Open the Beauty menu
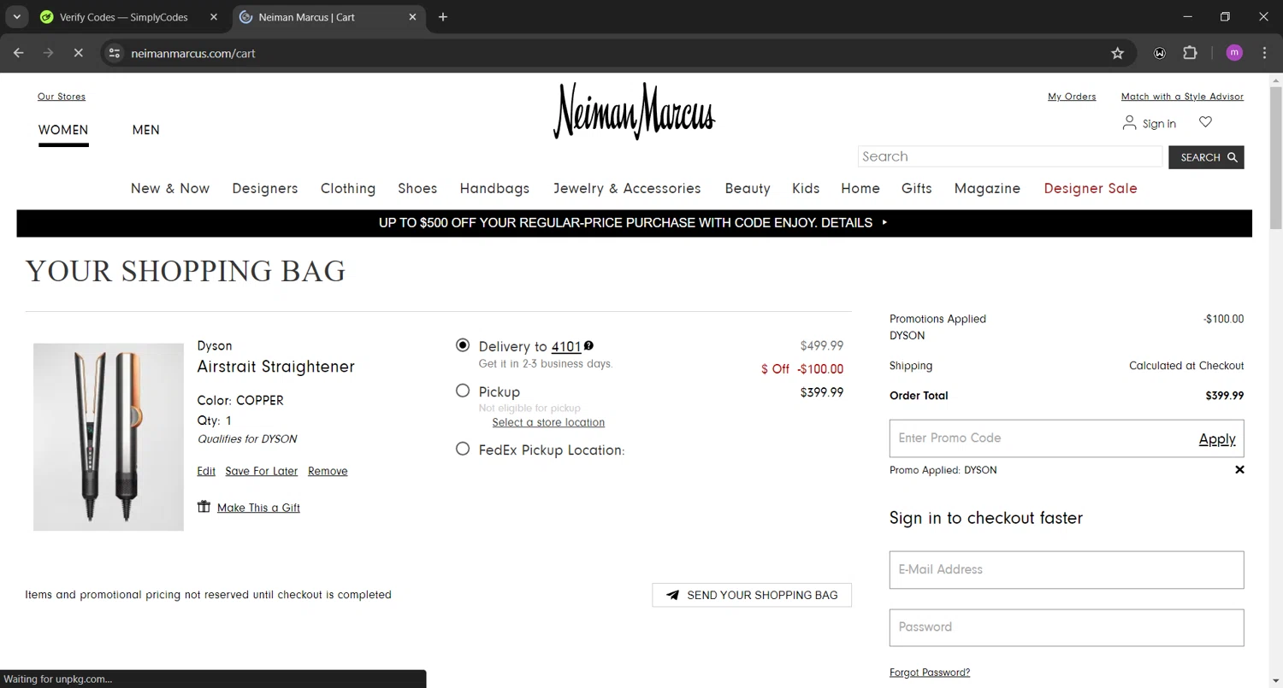This screenshot has height=688, width=1283. click(748, 188)
